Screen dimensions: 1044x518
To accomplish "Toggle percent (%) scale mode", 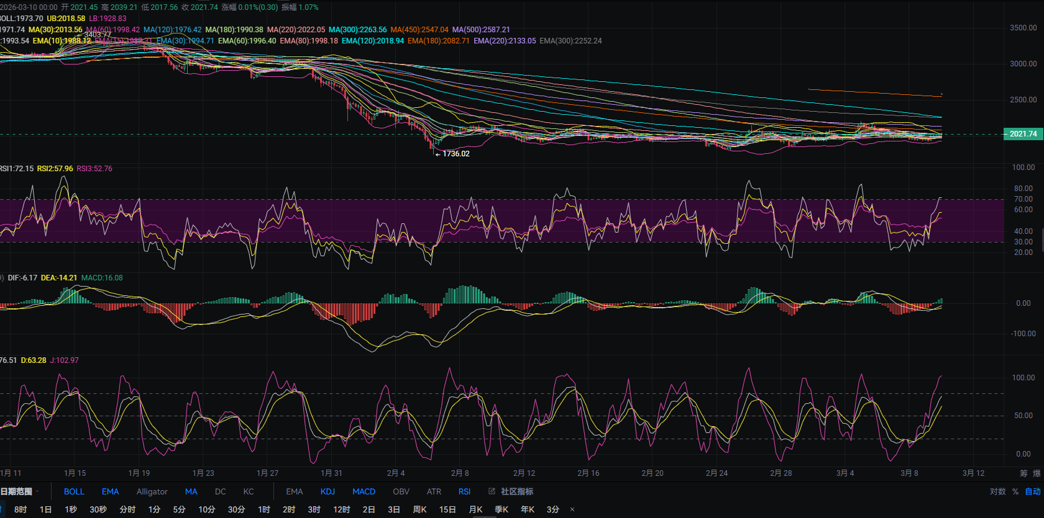I will 1015,491.
